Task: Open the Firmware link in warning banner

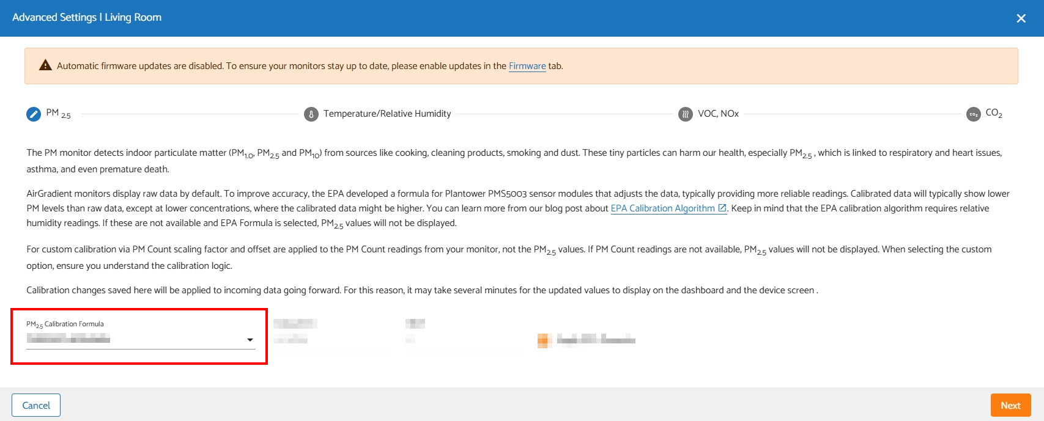Action: pos(527,66)
